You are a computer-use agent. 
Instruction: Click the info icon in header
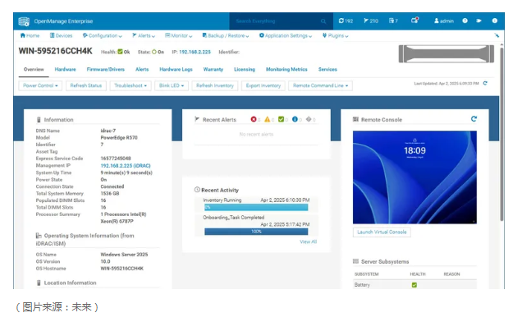(x=494, y=21)
